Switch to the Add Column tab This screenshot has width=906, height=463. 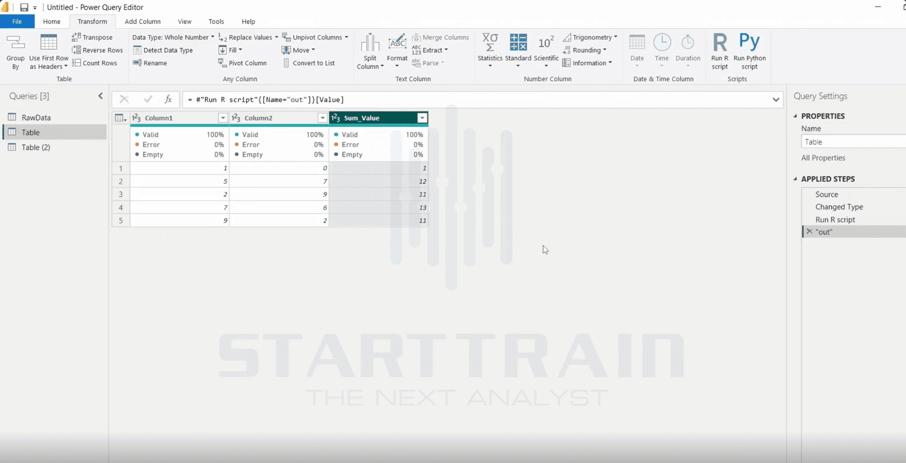coord(143,21)
